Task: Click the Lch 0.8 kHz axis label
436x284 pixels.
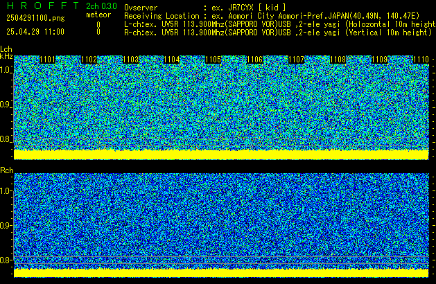Action: pos(6,139)
